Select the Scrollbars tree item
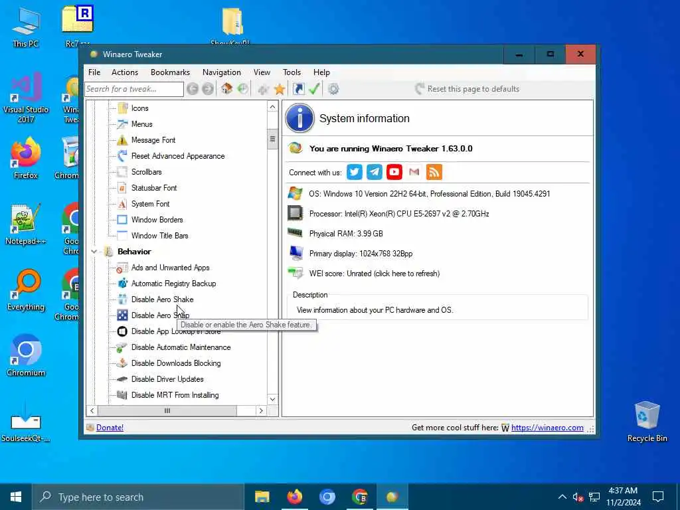The width and height of the screenshot is (680, 510). point(146,172)
